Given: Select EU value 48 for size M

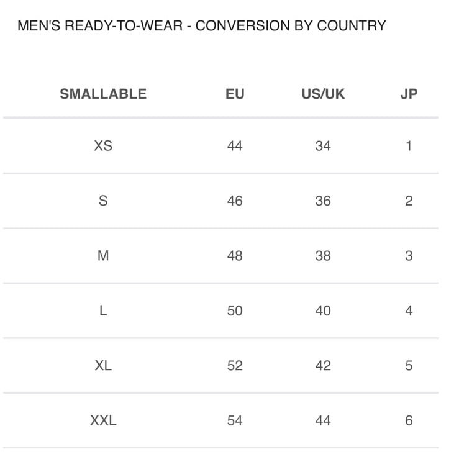Looking at the screenshot, I should pyautogui.click(x=235, y=256).
